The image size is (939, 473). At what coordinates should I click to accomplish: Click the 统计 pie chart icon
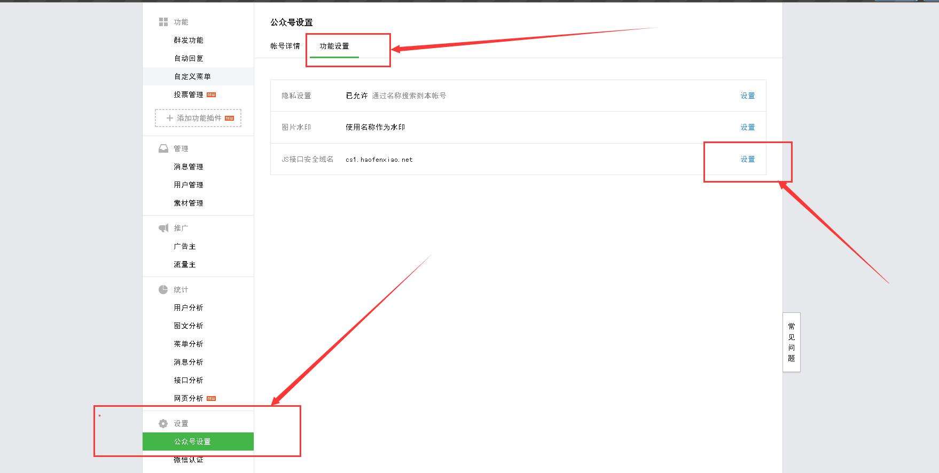[x=163, y=289]
